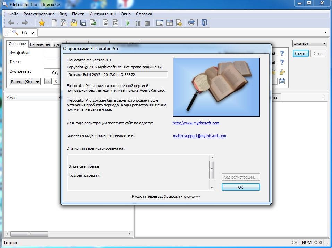Click the Готово status bar text
Image resolution: width=332 pixels, height=248 pixels.
[x=10, y=243]
